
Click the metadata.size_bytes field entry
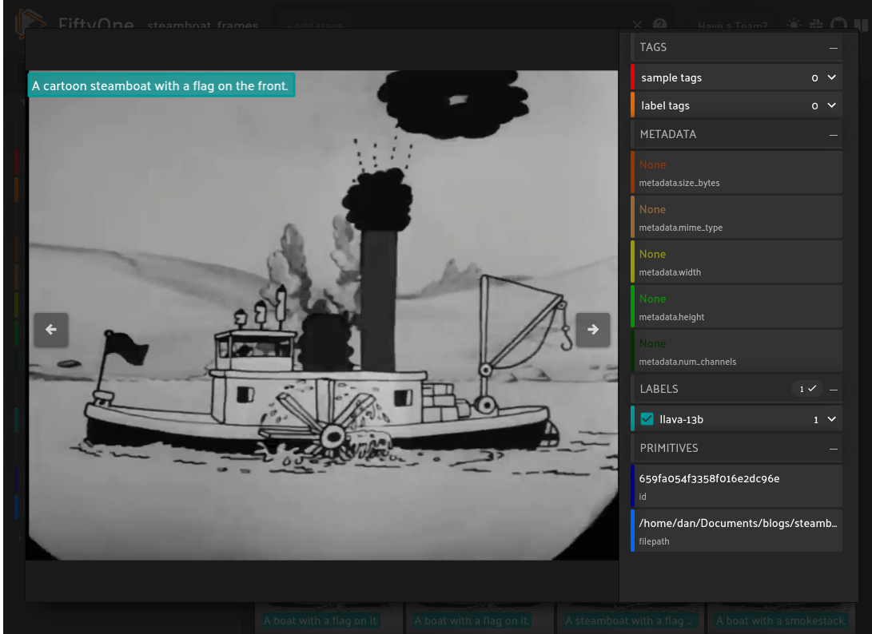736,172
